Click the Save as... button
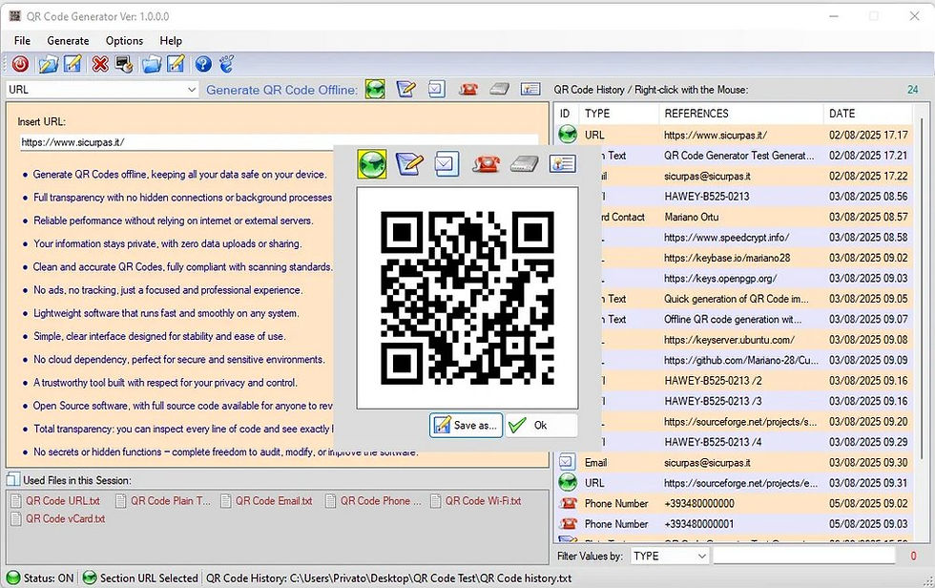935x588 pixels. tap(467, 425)
